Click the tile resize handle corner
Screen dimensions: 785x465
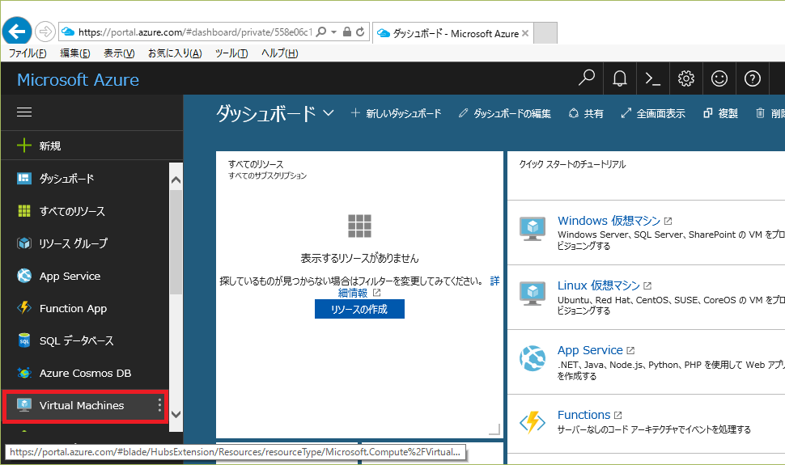(494, 429)
